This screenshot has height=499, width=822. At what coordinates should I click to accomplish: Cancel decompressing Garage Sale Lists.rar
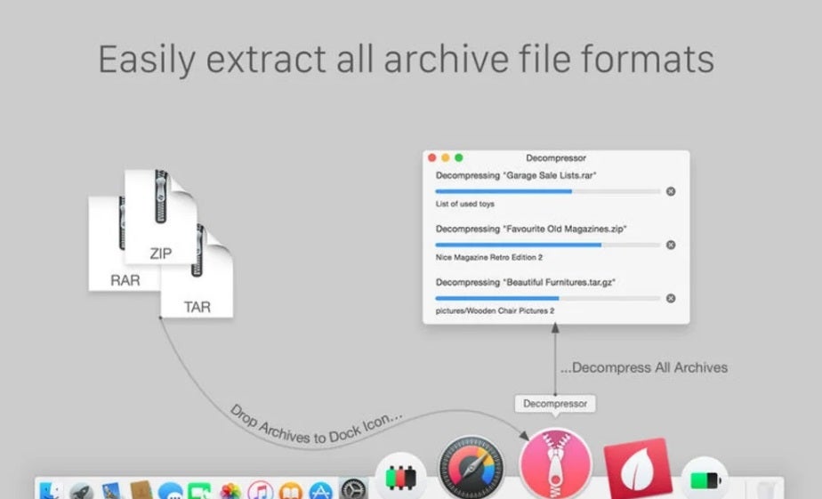(671, 191)
